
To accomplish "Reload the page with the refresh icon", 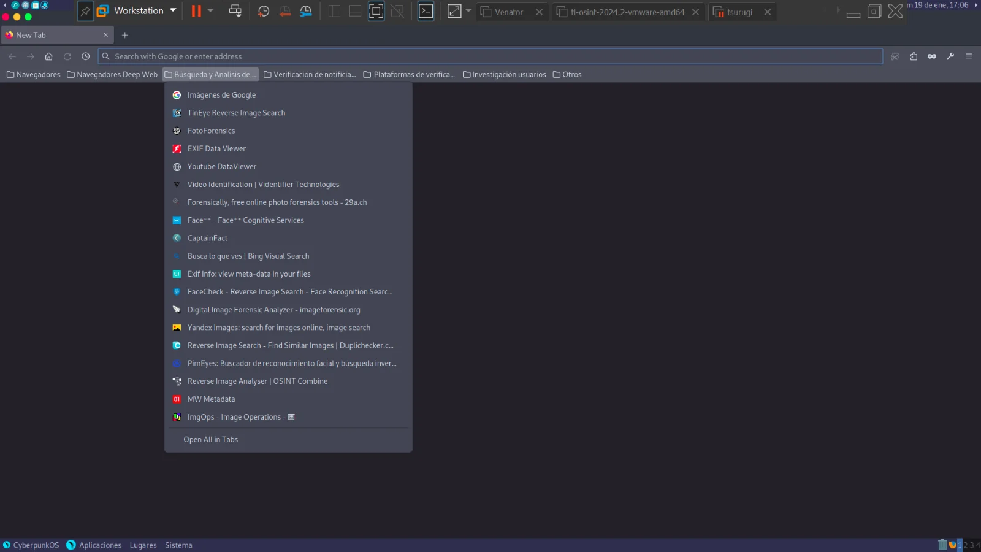I will point(67,56).
